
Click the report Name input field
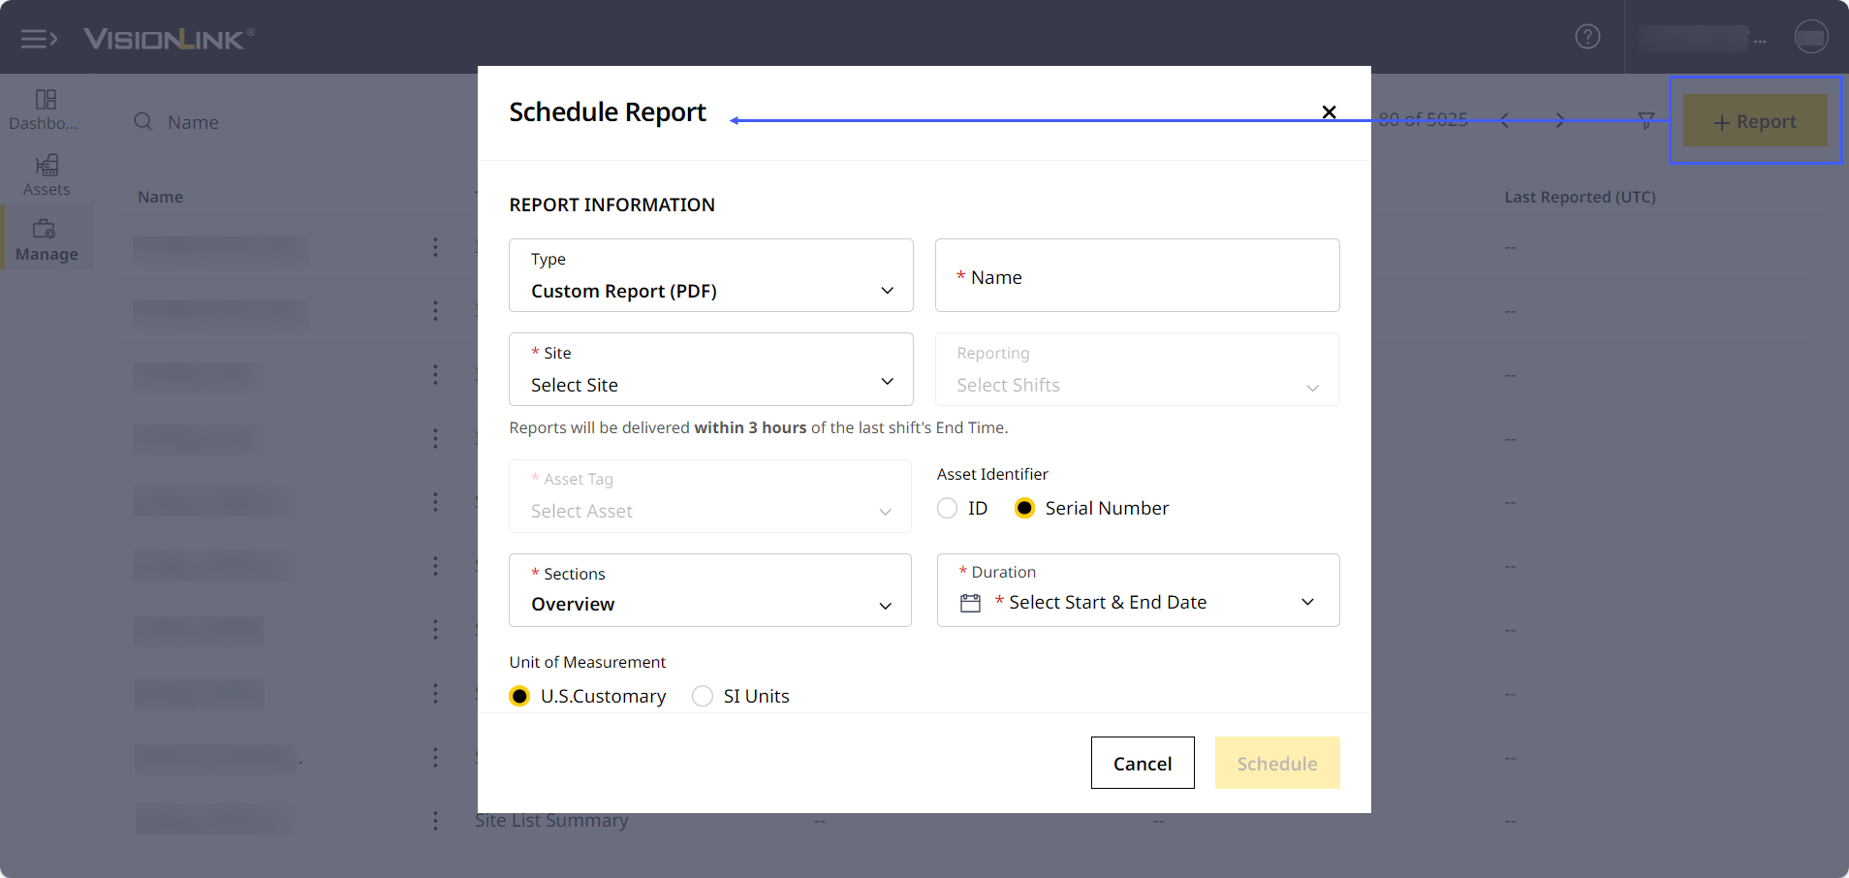(x=1137, y=276)
